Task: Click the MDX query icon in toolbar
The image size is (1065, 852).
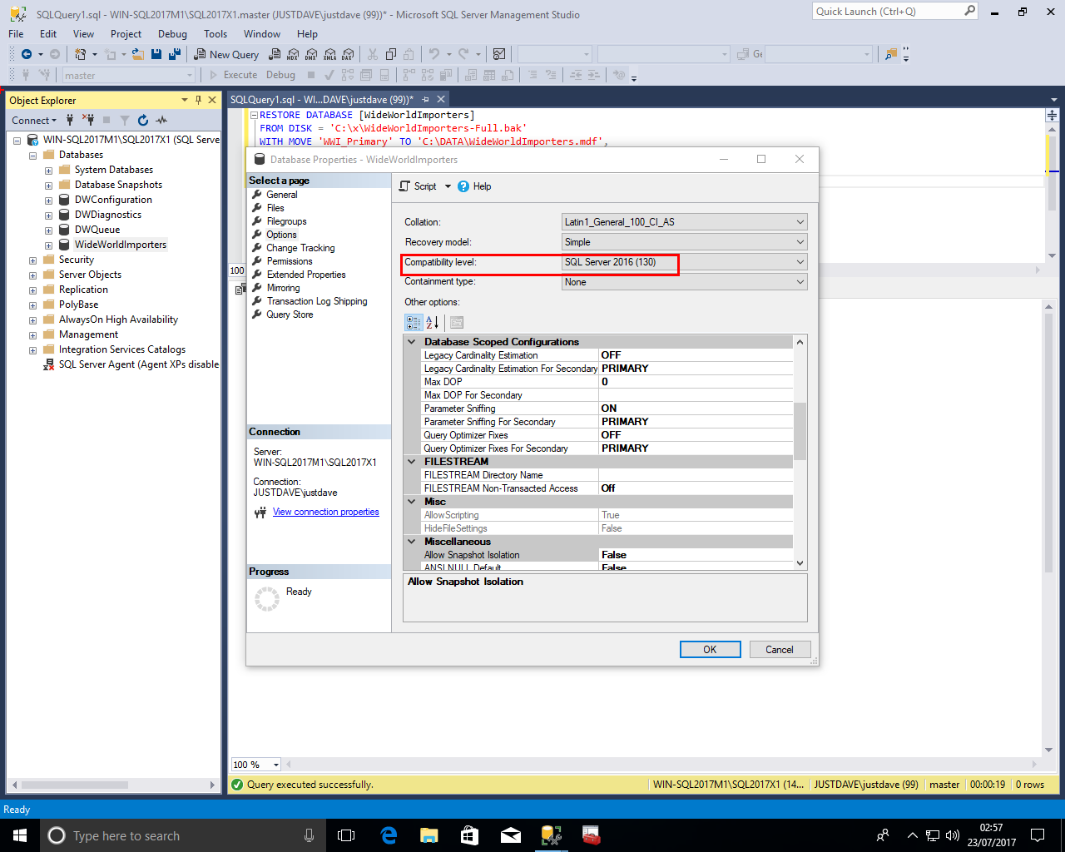Action: click(x=293, y=54)
